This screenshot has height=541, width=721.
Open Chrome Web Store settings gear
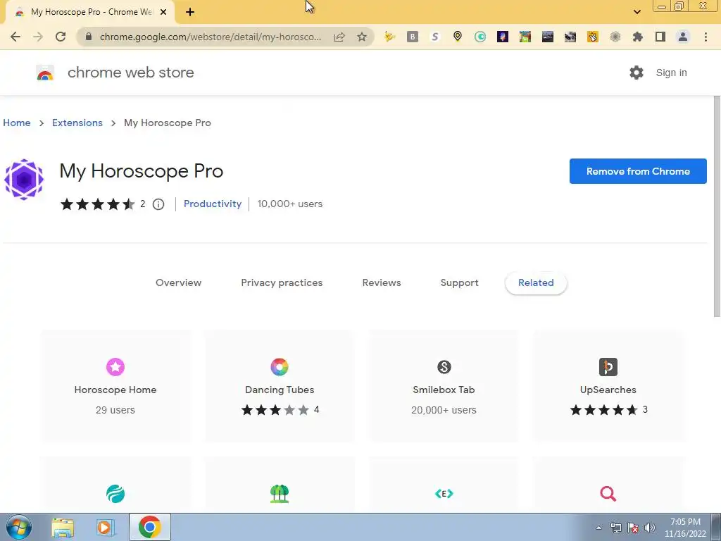637,73
